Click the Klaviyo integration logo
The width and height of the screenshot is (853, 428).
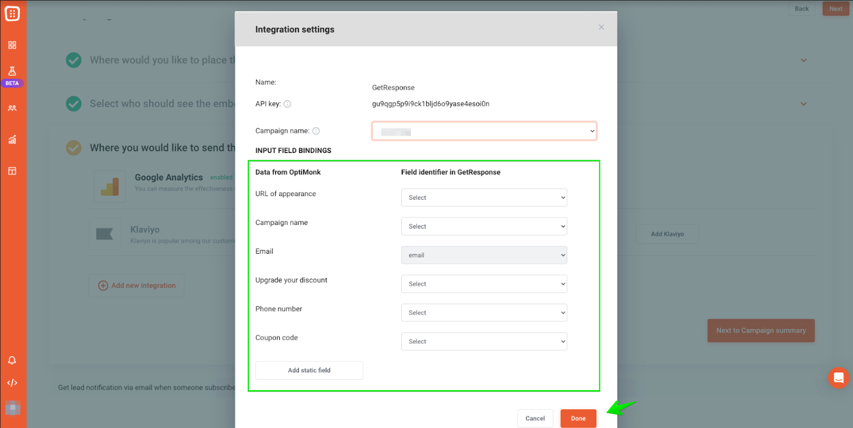[x=105, y=234]
